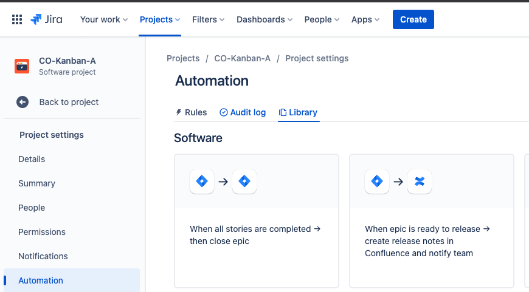
Task: Open the People menu in top navigation
Action: (x=322, y=19)
